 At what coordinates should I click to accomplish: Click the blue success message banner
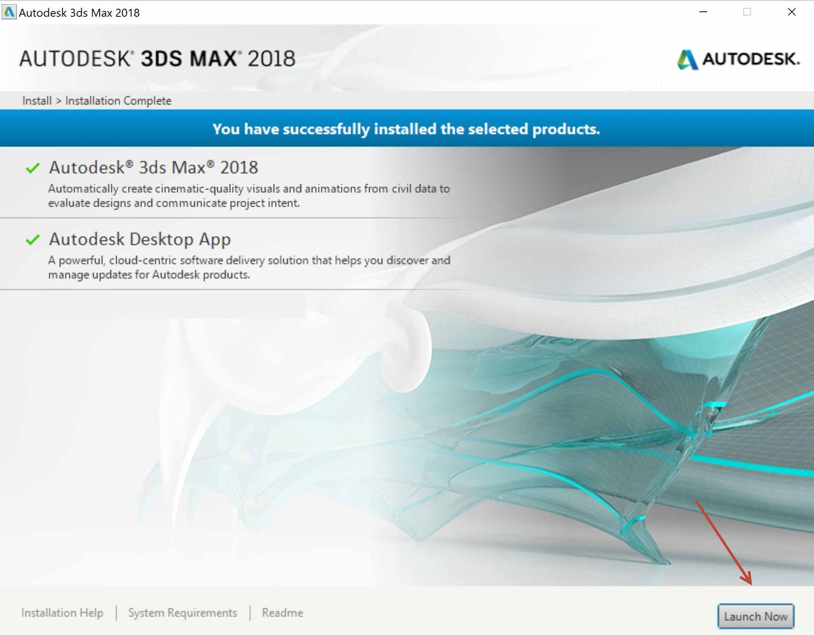click(x=407, y=129)
